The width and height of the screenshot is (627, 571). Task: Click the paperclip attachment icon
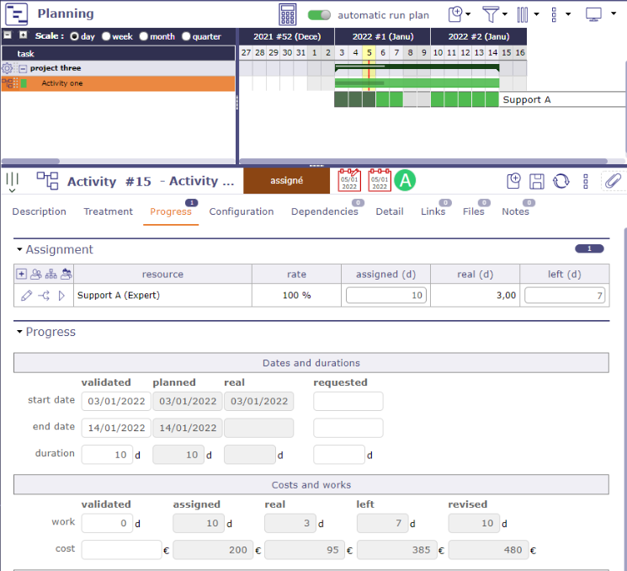(x=613, y=181)
